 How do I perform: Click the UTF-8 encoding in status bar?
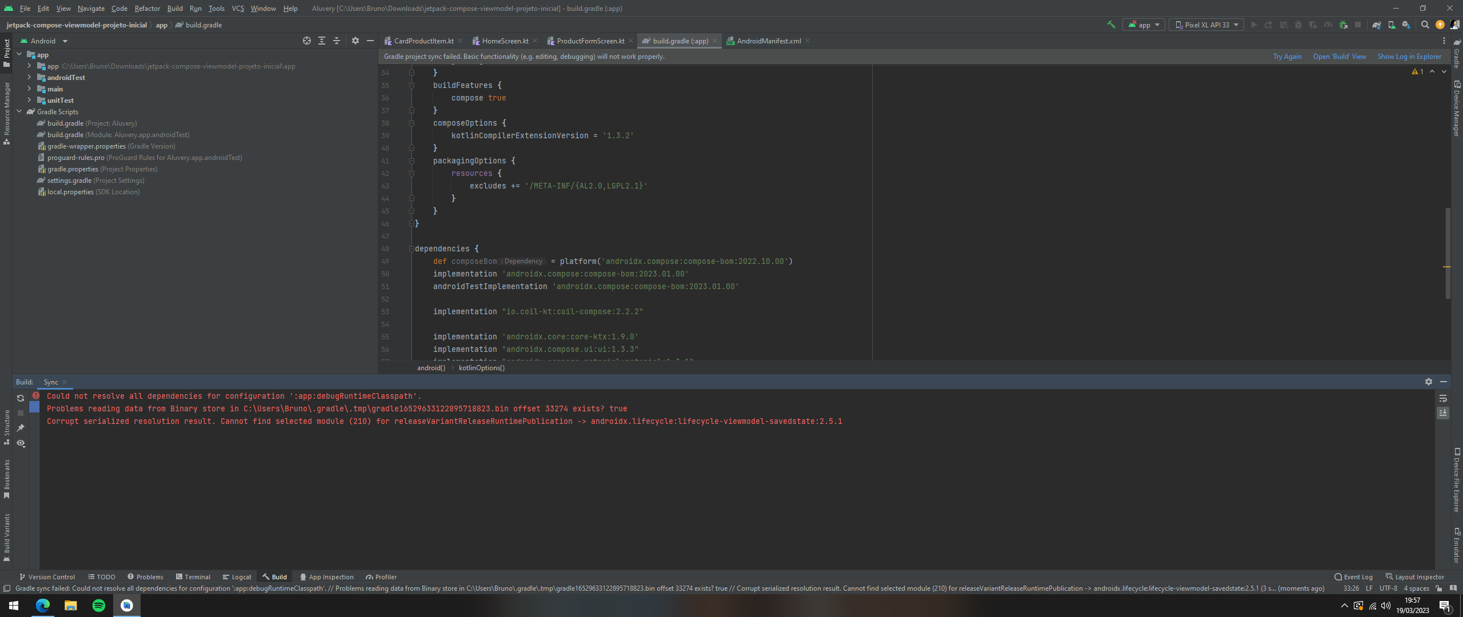pyautogui.click(x=1388, y=588)
